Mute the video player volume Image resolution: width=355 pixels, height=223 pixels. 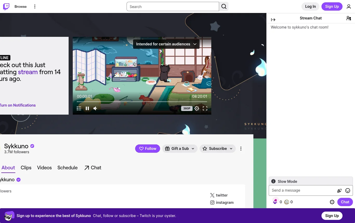point(95,108)
